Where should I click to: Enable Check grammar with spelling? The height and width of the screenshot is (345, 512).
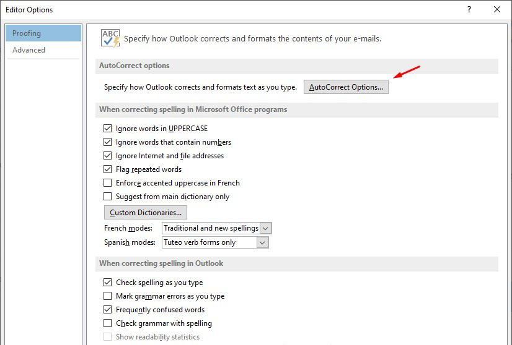coord(108,323)
